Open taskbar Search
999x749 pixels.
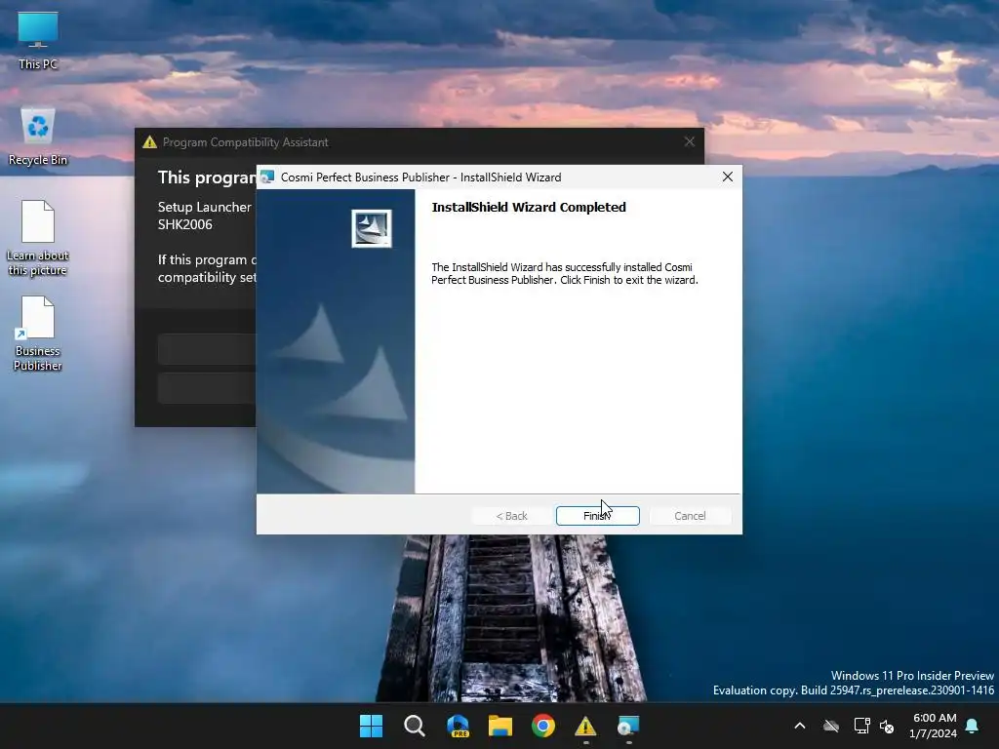414,726
